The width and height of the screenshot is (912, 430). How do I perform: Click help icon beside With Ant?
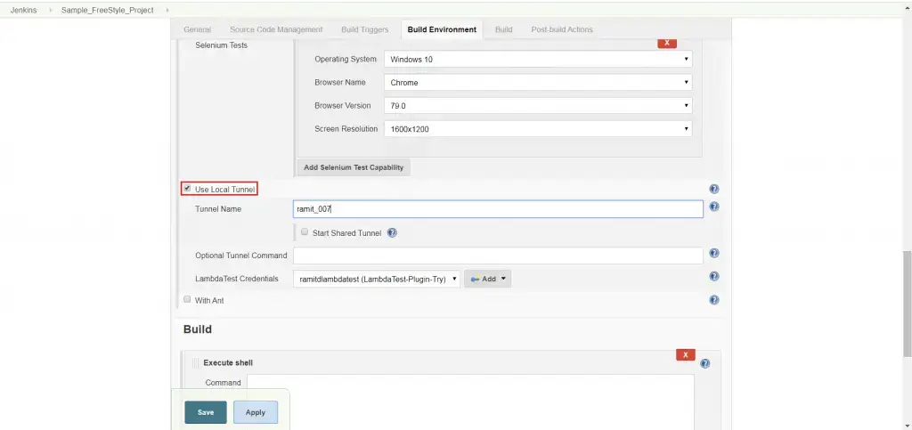(714, 300)
